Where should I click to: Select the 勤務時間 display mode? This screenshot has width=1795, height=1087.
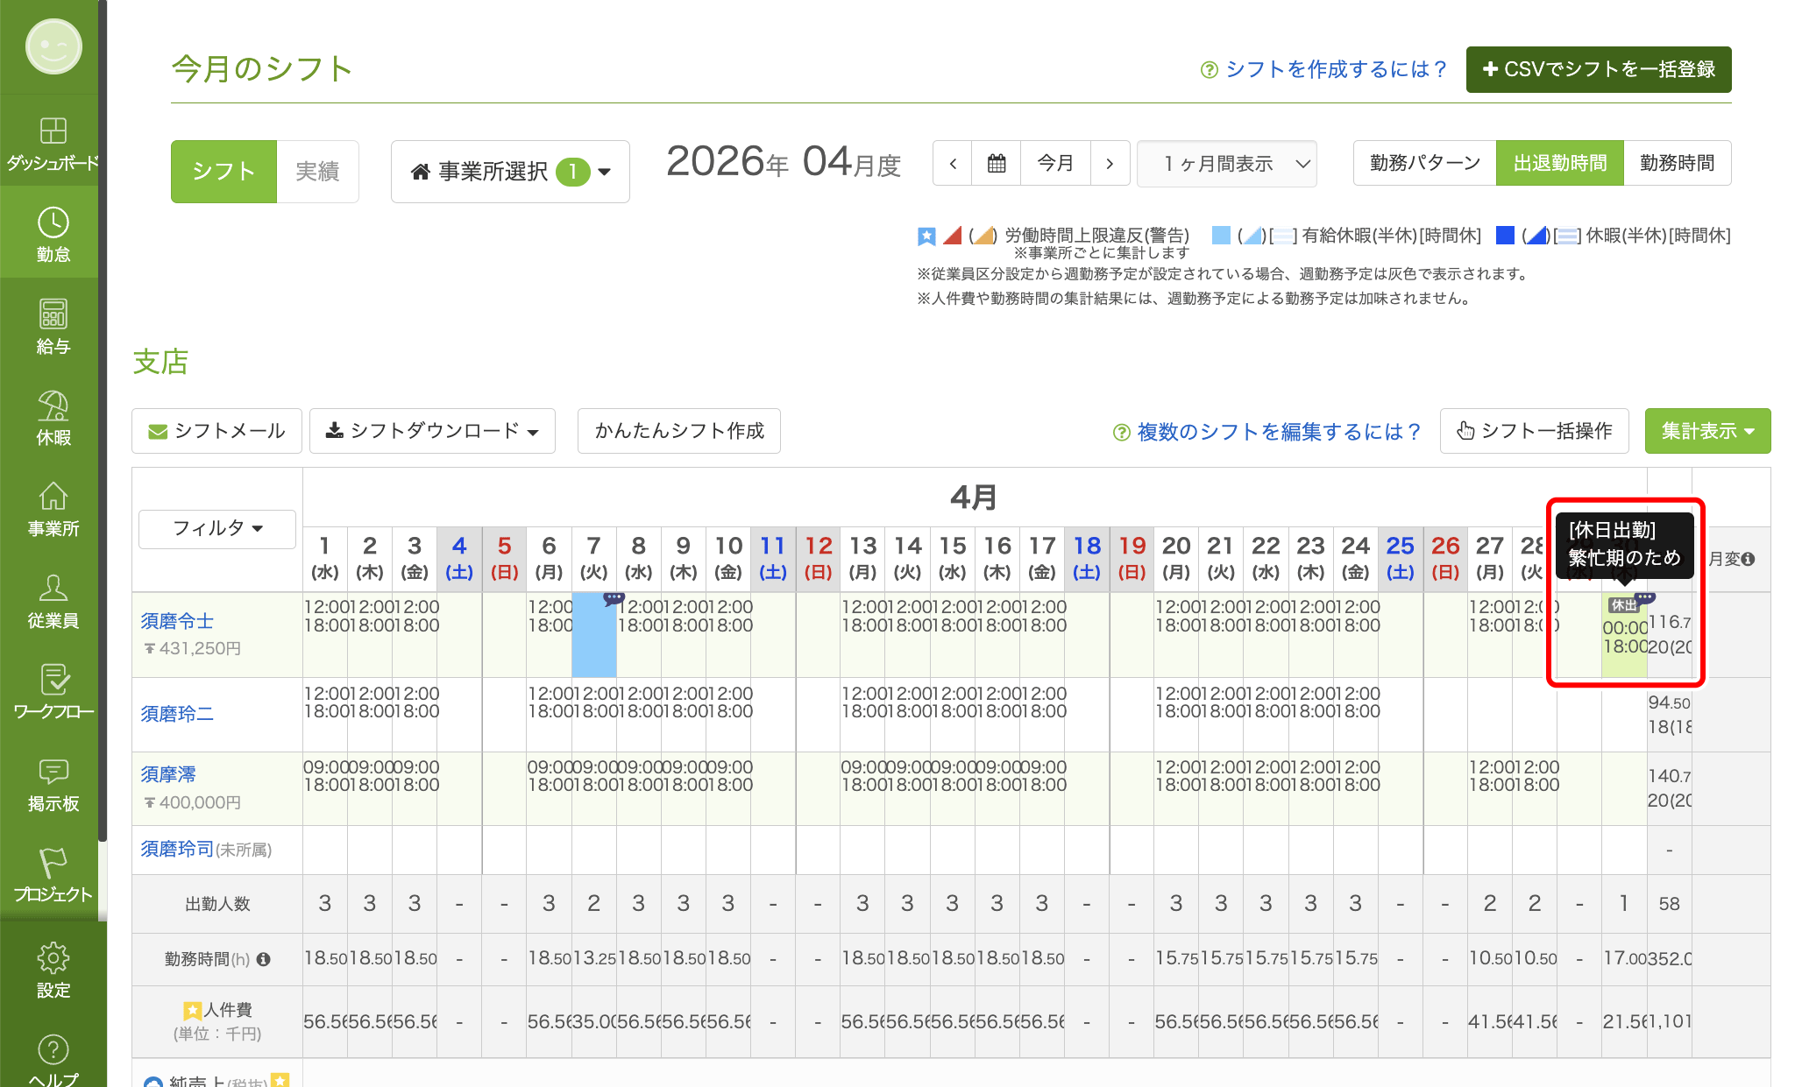click(1678, 163)
